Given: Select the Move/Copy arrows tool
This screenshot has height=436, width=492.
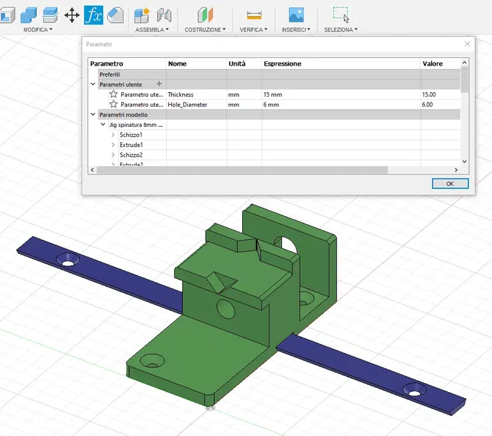Looking at the screenshot, I should click(x=72, y=15).
